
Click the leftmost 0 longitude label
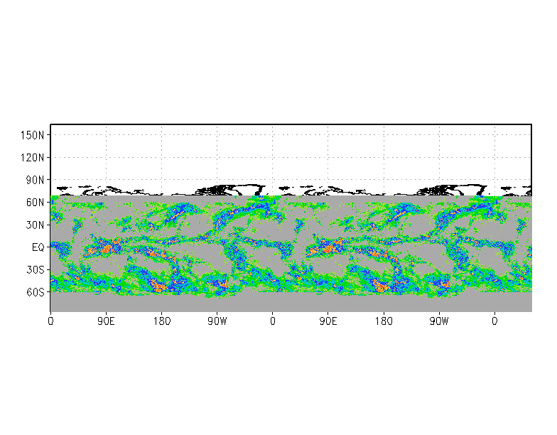click(50, 321)
